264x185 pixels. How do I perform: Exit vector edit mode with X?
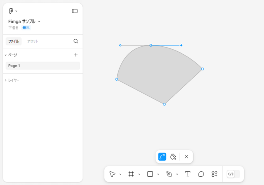coord(186,157)
